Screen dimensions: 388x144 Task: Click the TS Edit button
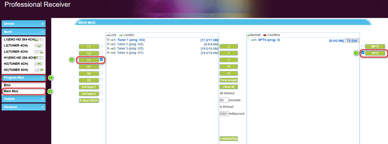pos(352,41)
